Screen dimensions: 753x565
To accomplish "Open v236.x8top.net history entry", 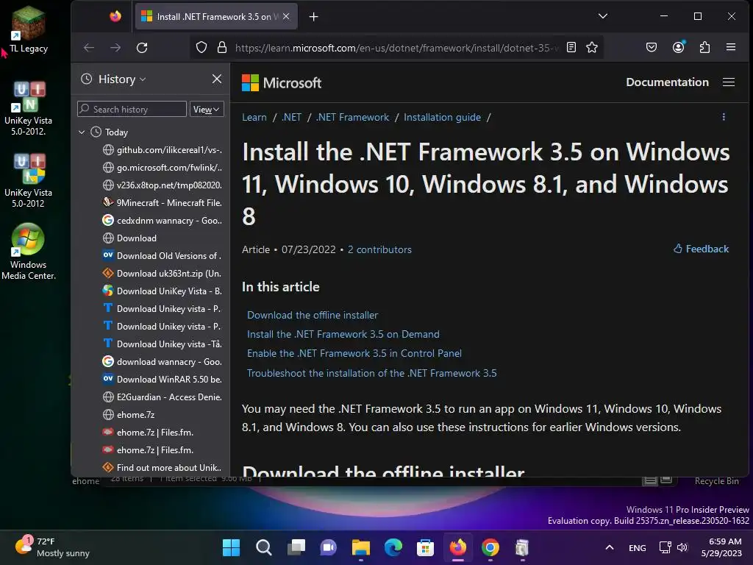I will pos(163,185).
